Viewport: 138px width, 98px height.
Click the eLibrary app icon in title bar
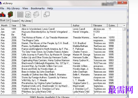click(1, 3)
